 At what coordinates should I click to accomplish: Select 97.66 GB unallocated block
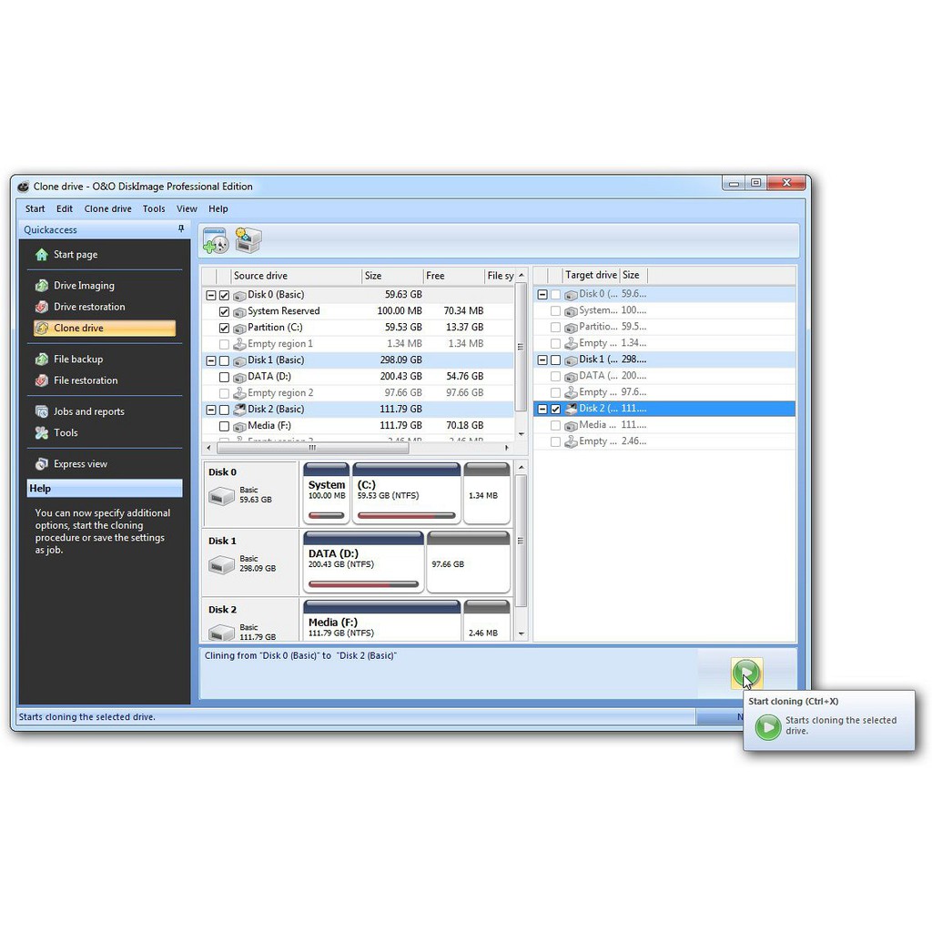pyautogui.click(x=469, y=562)
